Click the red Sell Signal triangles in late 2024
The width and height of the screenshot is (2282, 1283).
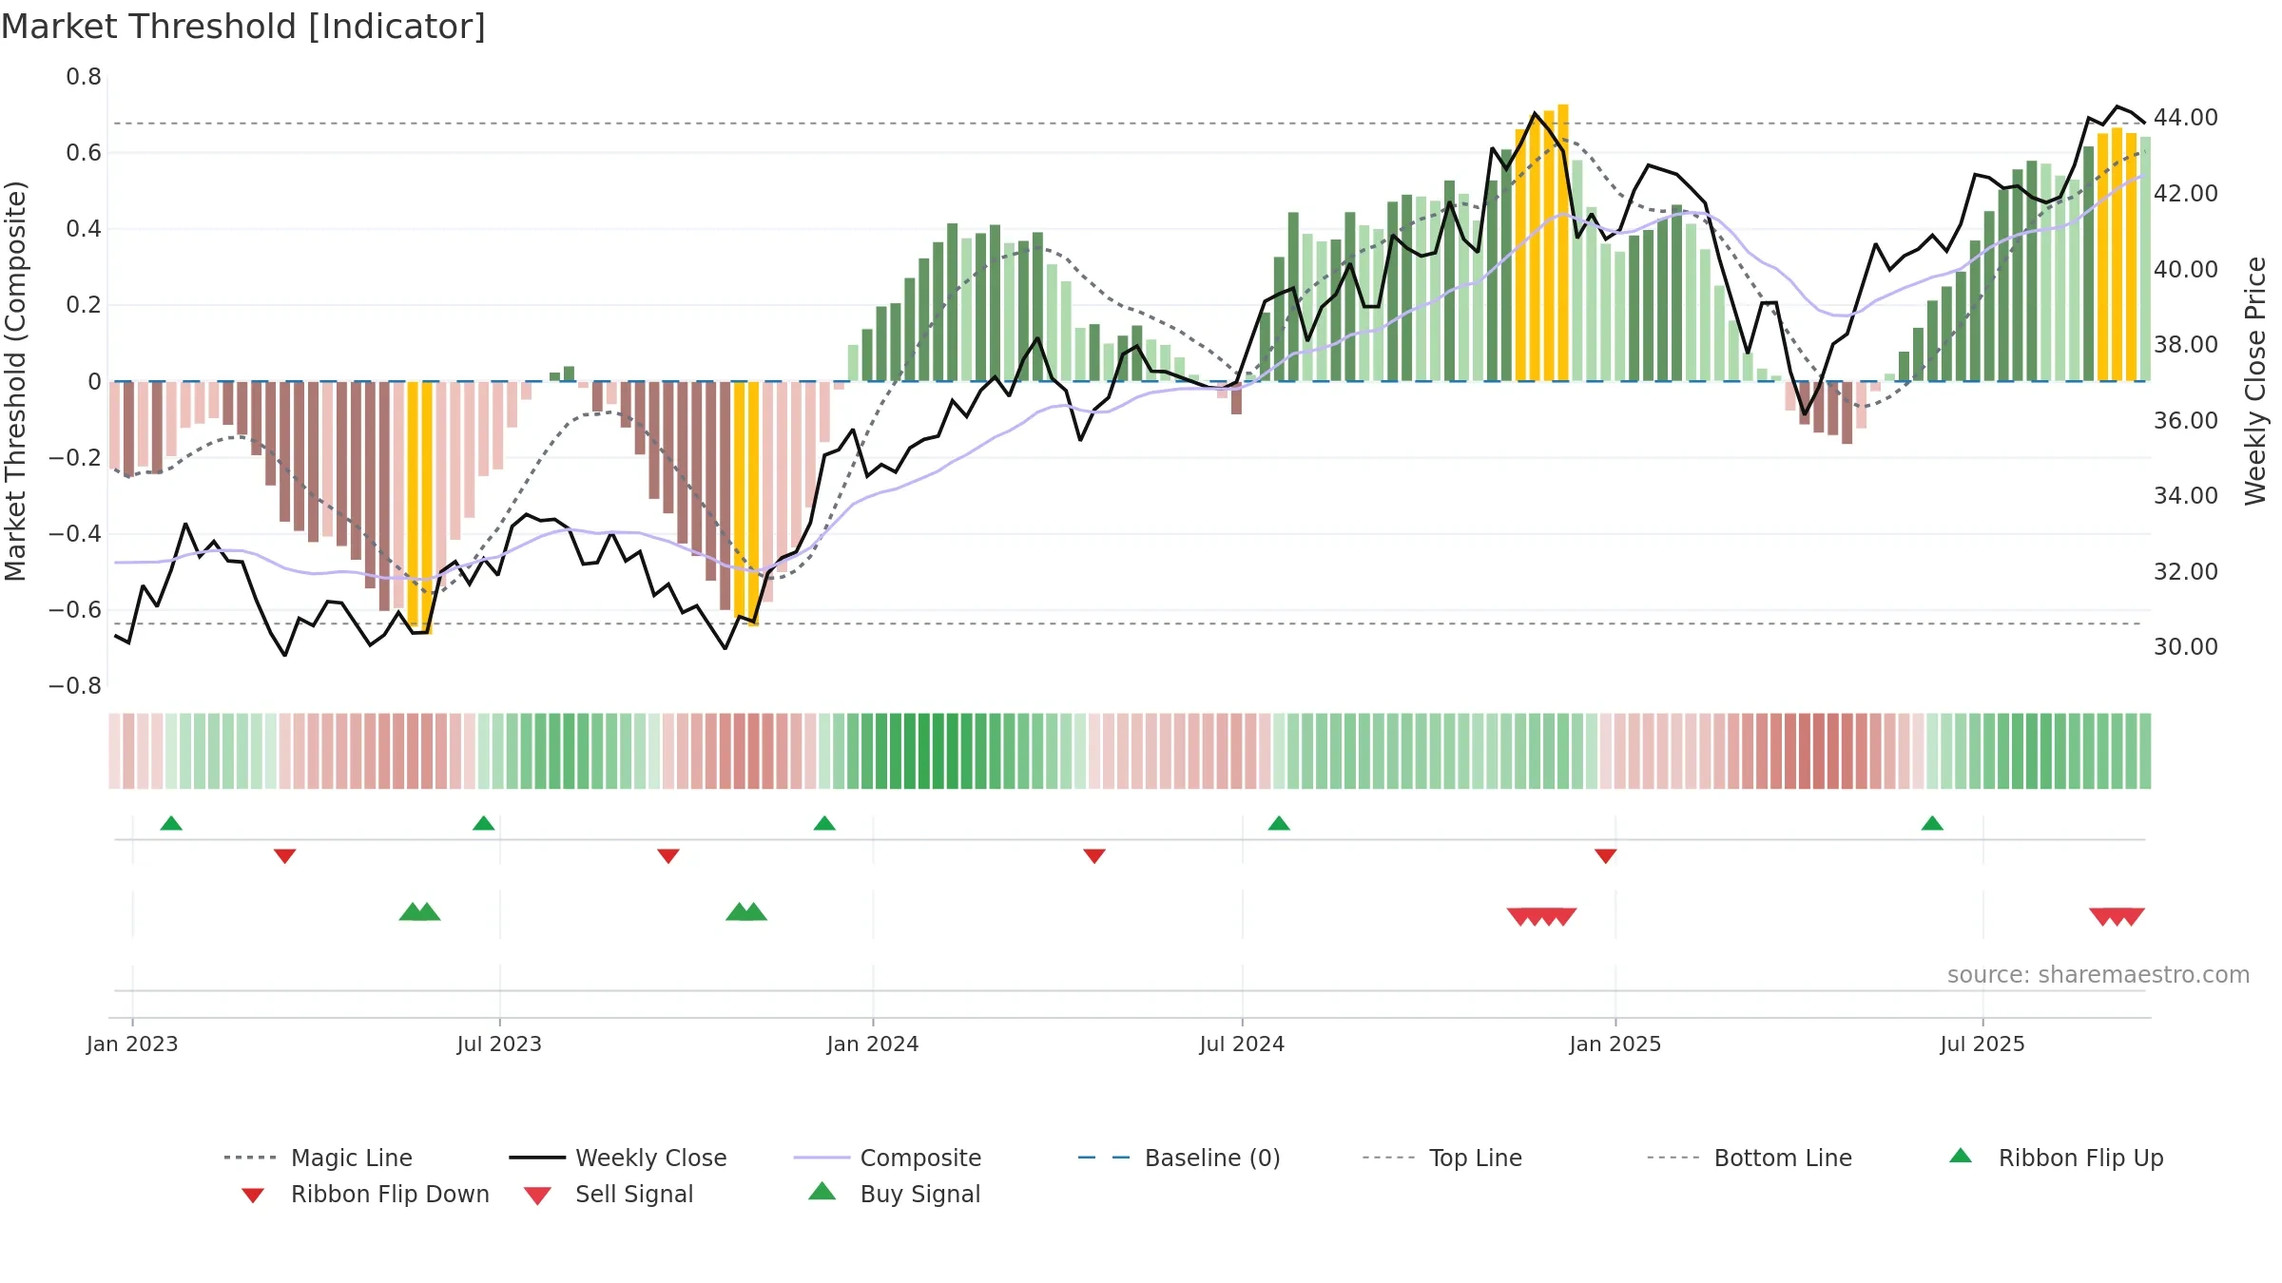tap(1542, 917)
